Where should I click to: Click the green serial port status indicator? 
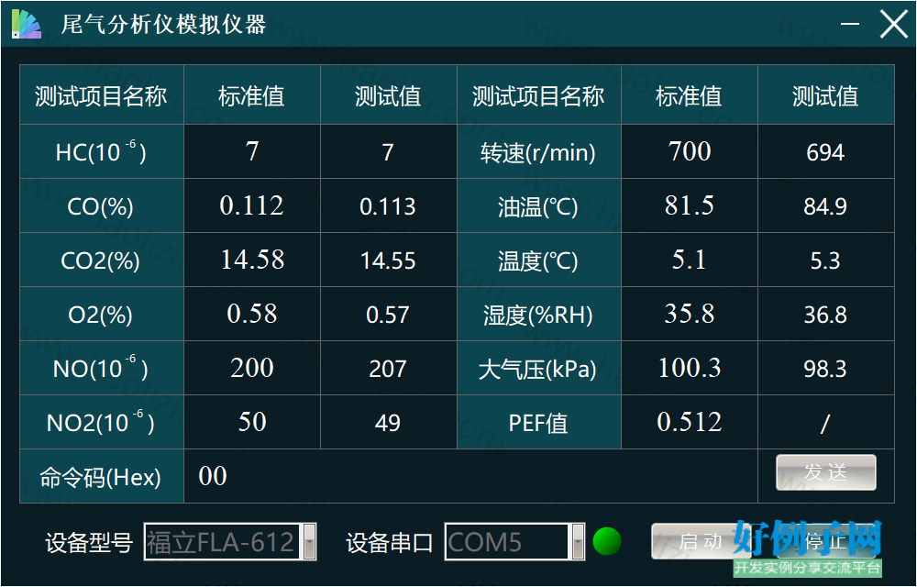coord(607,541)
